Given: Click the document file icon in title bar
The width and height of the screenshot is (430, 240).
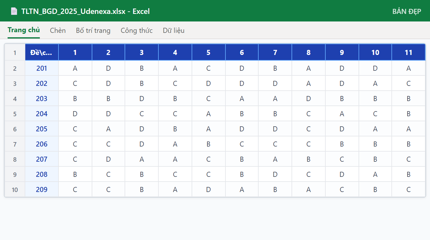Looking at the screenshot, I should (x=14, y=11).
